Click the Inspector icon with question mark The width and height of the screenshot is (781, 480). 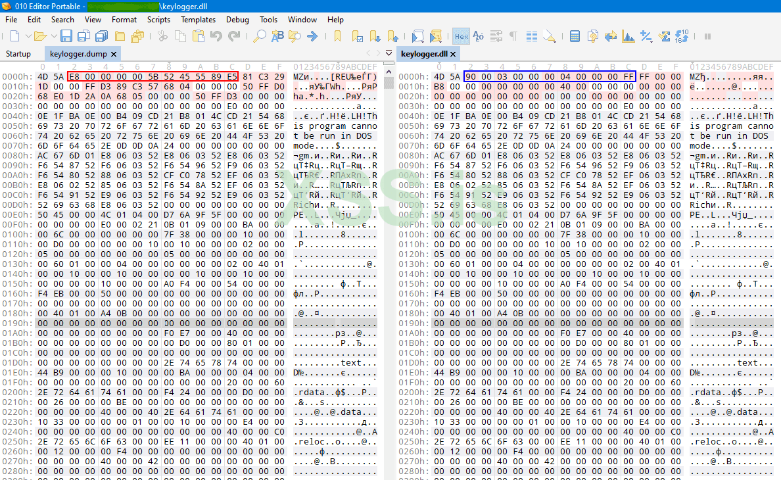593,36
